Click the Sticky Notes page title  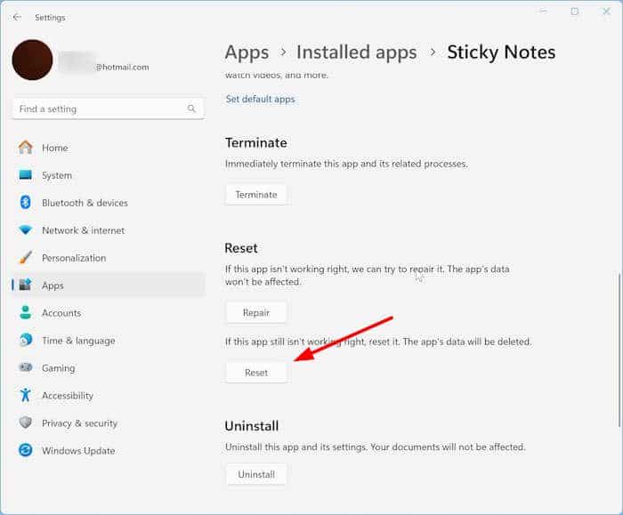coord(501,52)
